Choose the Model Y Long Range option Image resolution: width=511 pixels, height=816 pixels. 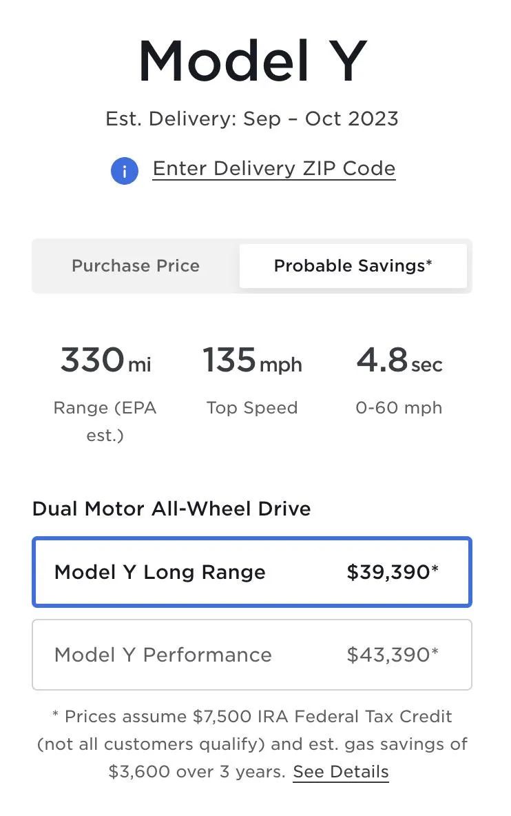click(x=252, y=572)
